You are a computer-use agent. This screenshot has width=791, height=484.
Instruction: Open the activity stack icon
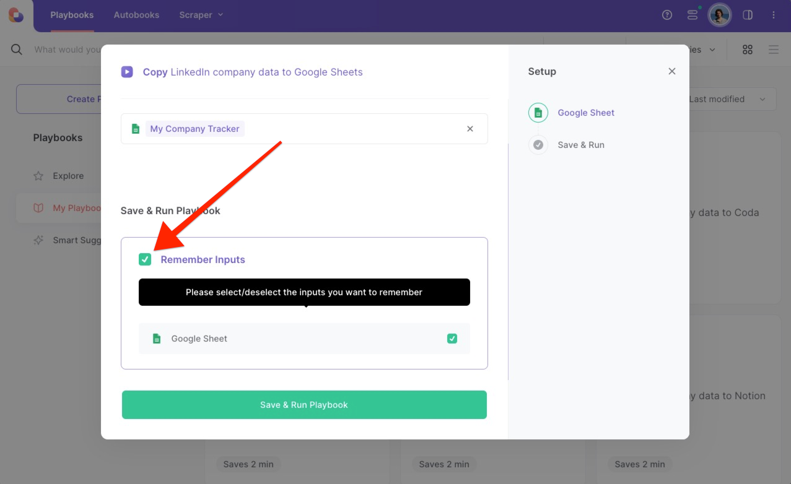click(693, 15)
